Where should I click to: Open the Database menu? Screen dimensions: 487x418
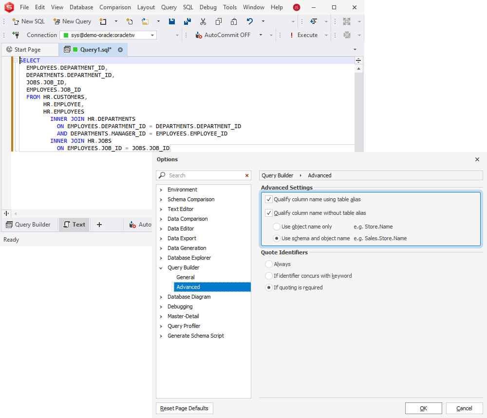tap(81, 7)
